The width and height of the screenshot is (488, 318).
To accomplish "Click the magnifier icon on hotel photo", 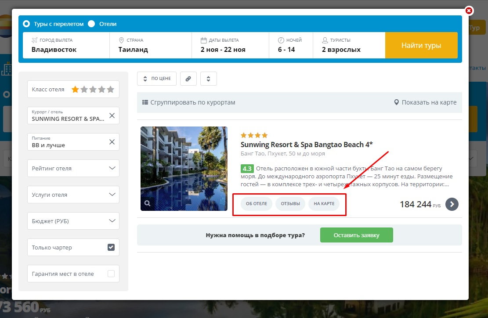I will click(148, 203).
